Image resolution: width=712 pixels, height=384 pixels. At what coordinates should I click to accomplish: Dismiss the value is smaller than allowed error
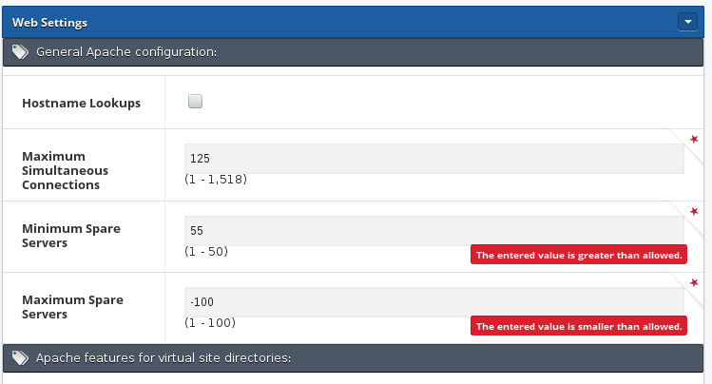[x=579, y=326]
